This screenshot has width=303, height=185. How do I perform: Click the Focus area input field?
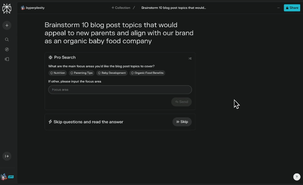[x=120, y=90]
